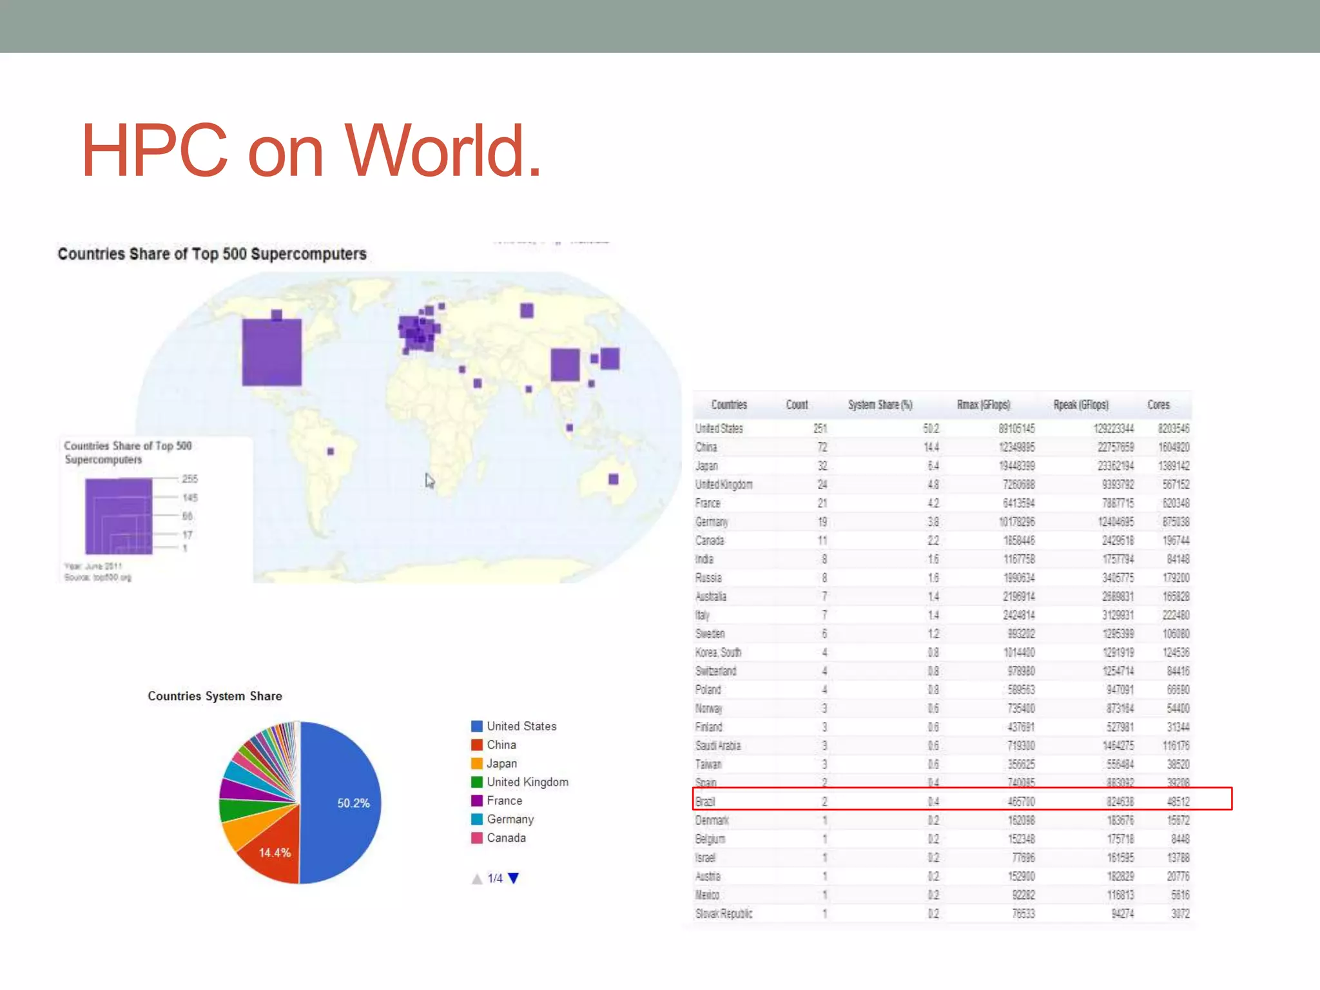Click the Brazil square on the map
Image resolution: width=1320 pixels, height=990 pixels.
tap(331, 451)
